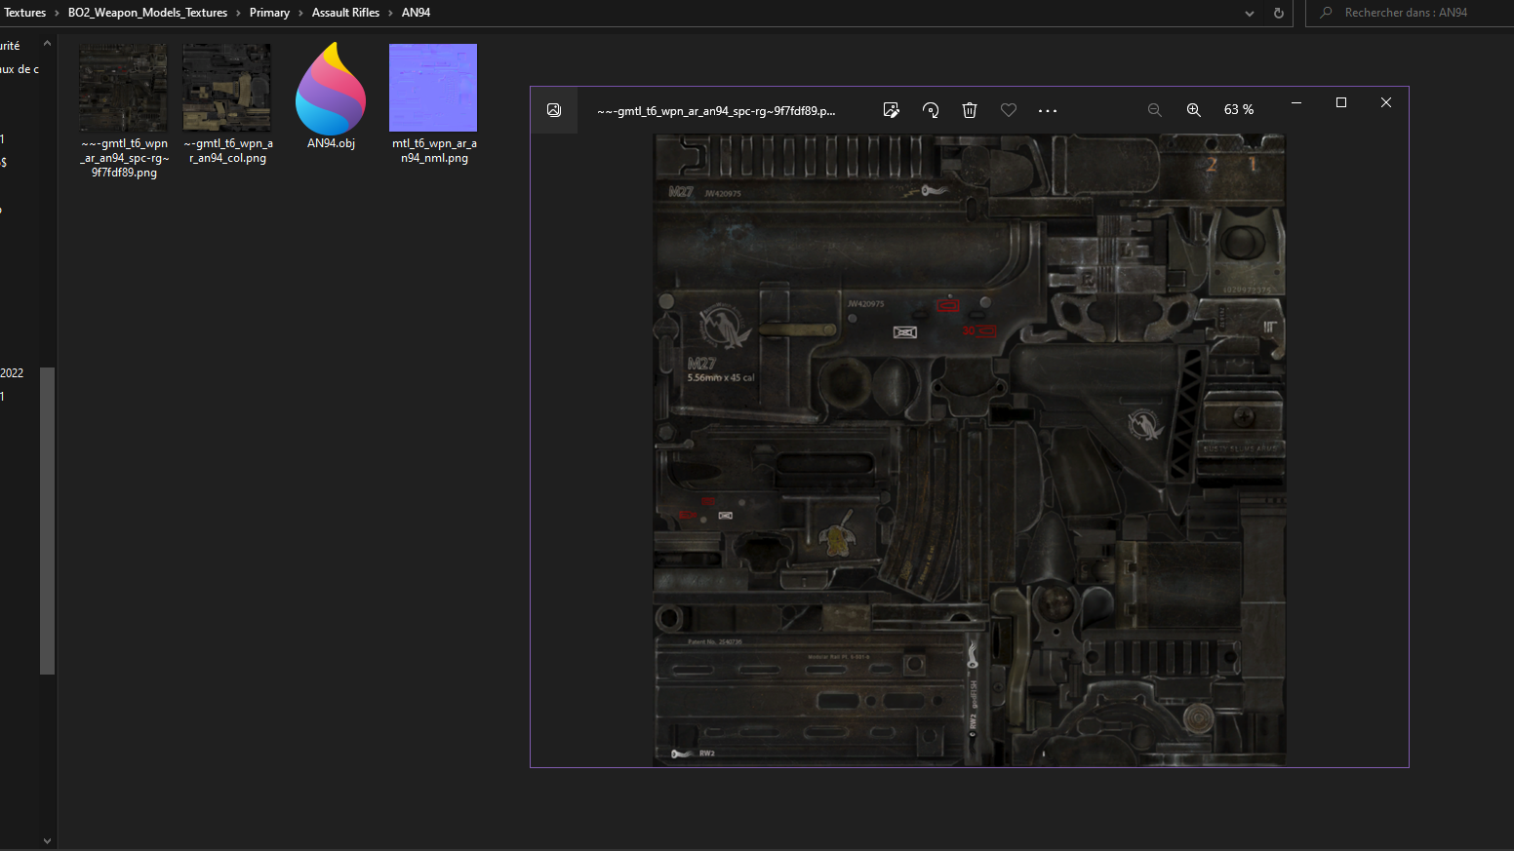This screenshot has width=1514, height=851.
Task: Go to Assault Rifles in breadcrumb
Action: [345, 13]
